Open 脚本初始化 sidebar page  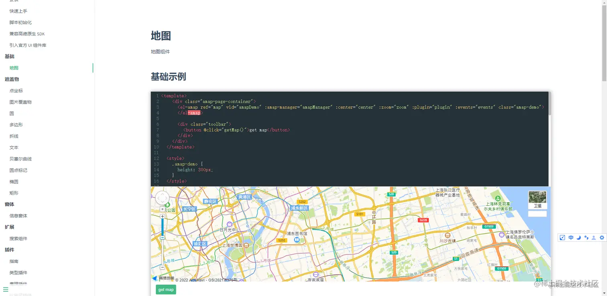[x=20, y=22]
